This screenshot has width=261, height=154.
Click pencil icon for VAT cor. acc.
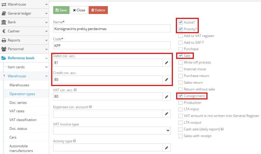click(167, 97)
